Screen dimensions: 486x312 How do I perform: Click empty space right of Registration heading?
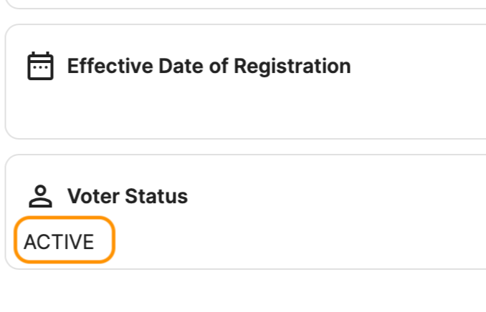tap(419, 67)
